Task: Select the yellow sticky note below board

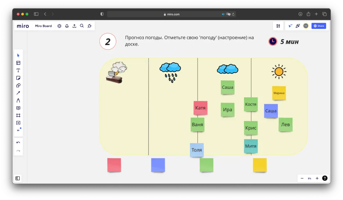Action: coord(260,165)
